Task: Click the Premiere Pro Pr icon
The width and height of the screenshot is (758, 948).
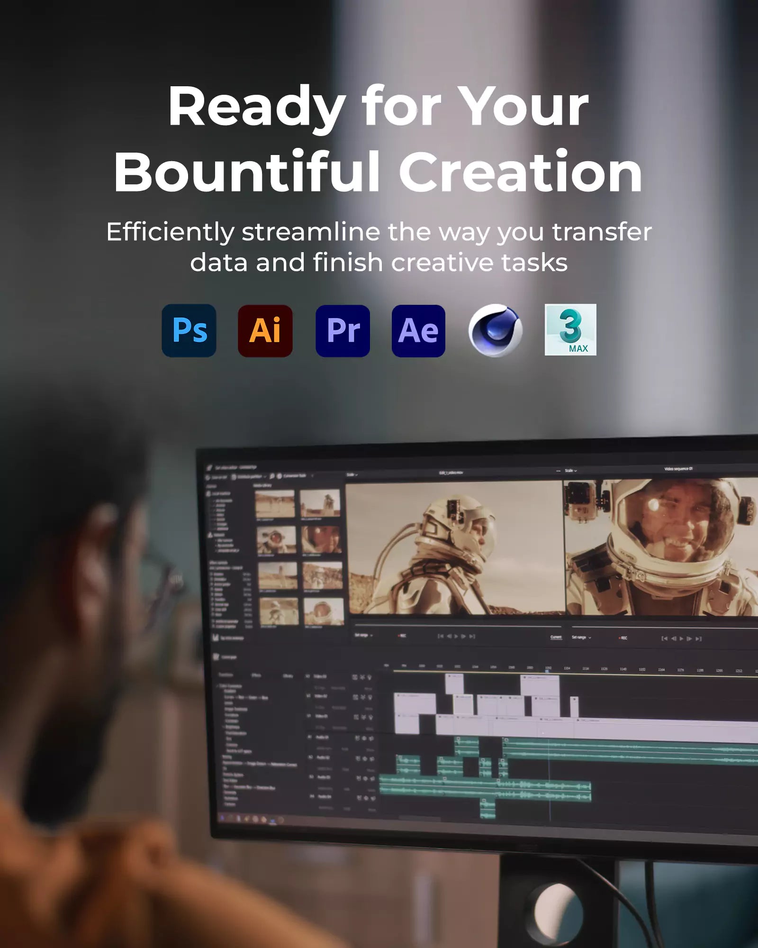Action: (343, 330)
